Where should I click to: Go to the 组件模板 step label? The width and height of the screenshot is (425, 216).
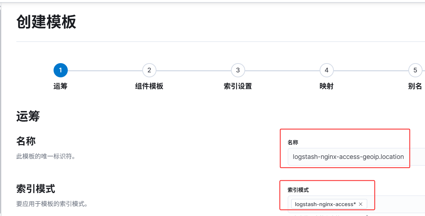point(149,86)
